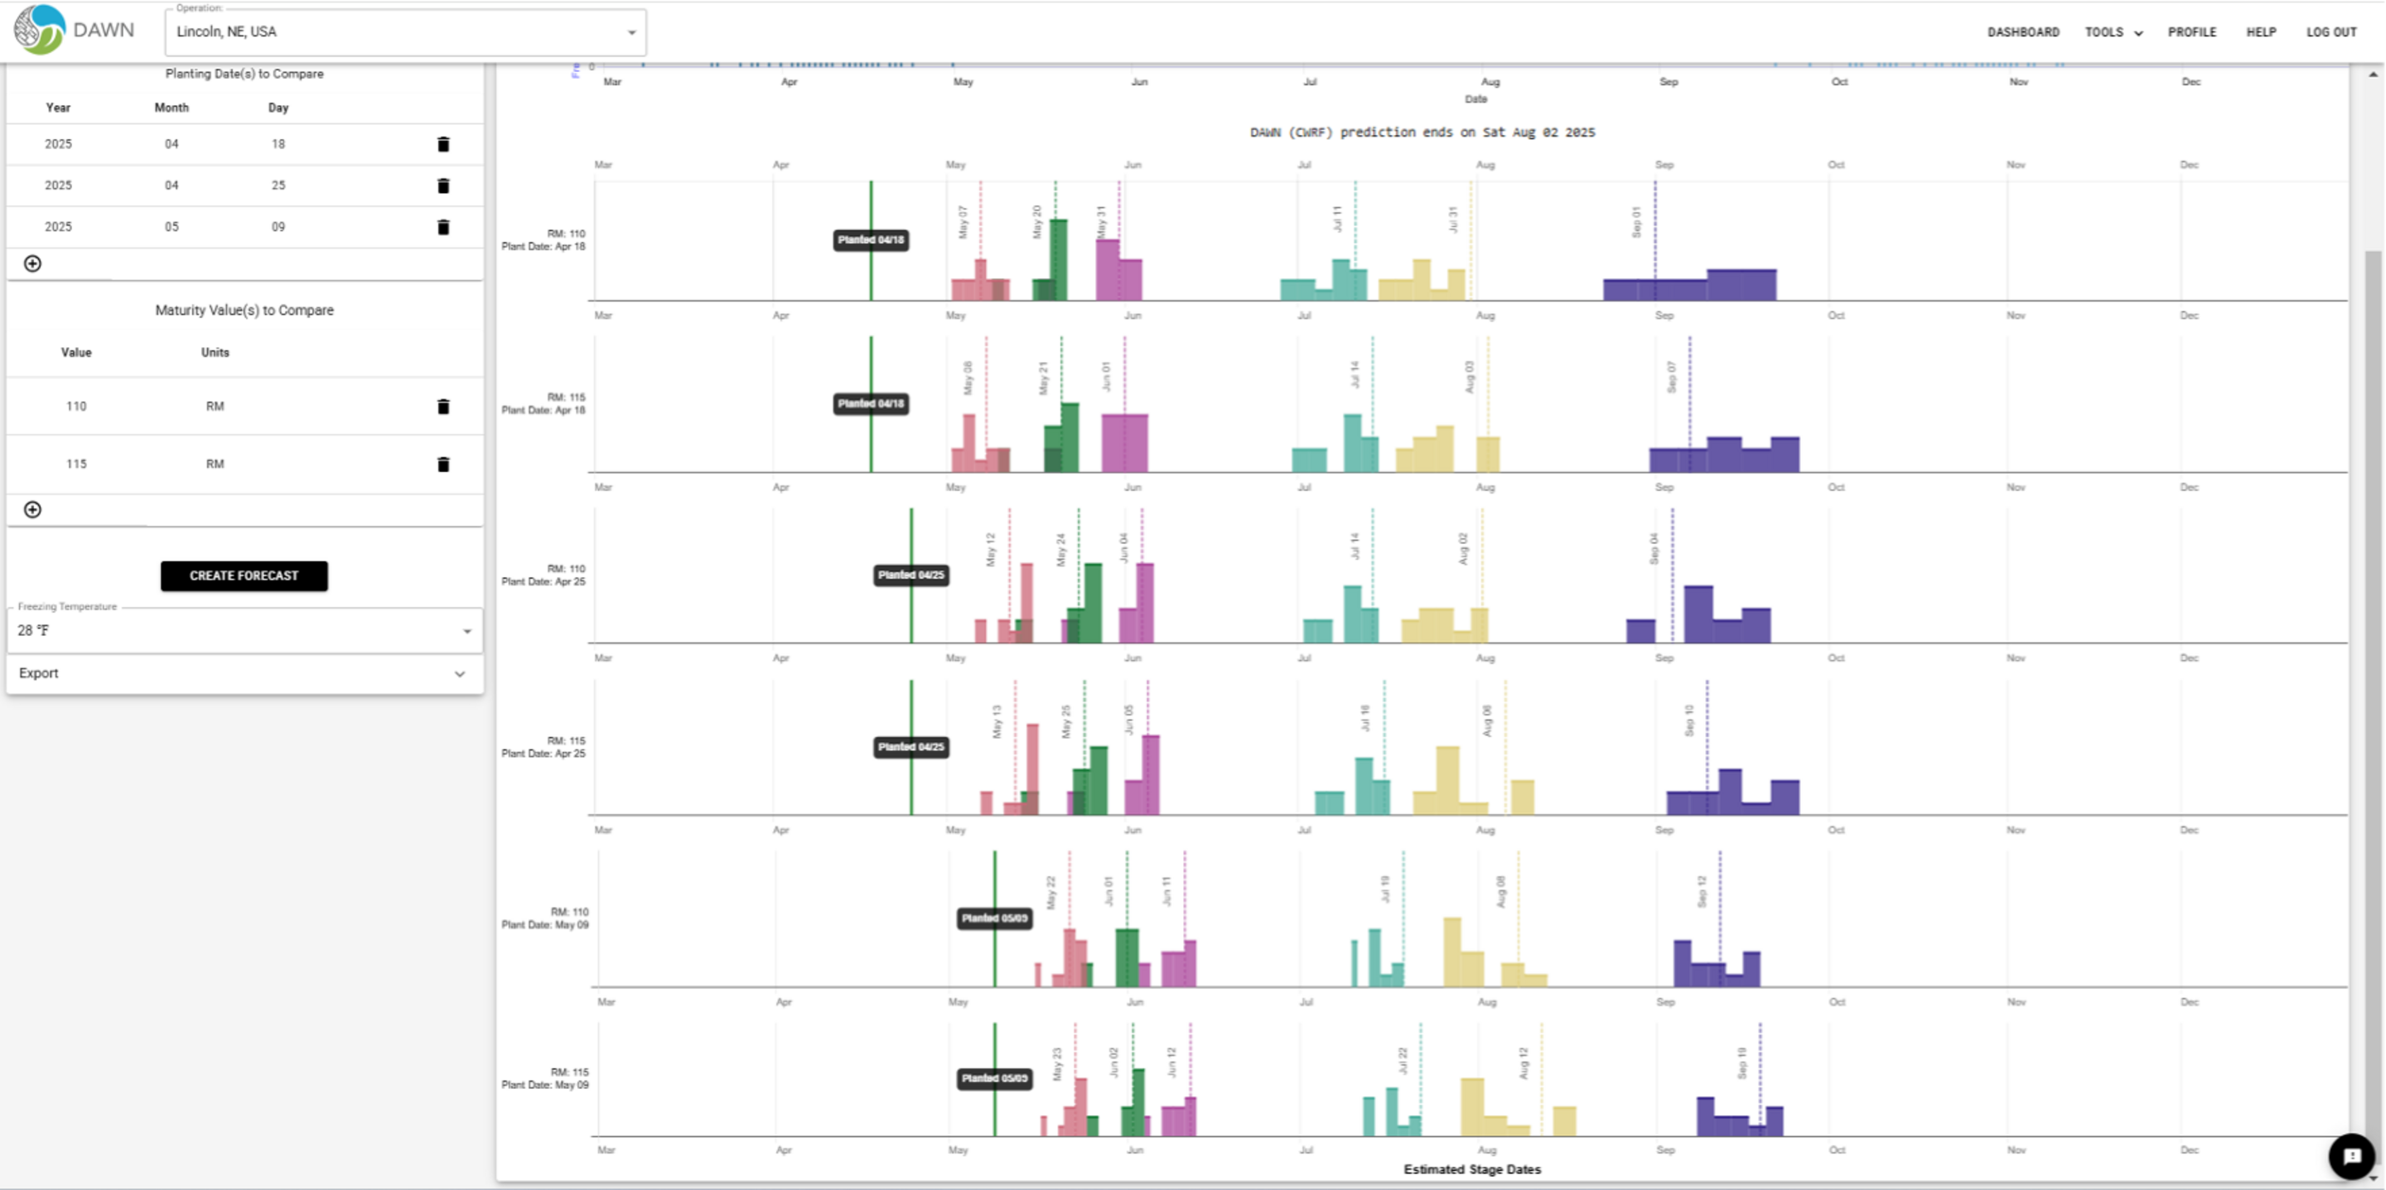This screenshot has width=2386, height=1190.
Task: Delete the 2025-05-09 planting date
Action: [444, 227]
